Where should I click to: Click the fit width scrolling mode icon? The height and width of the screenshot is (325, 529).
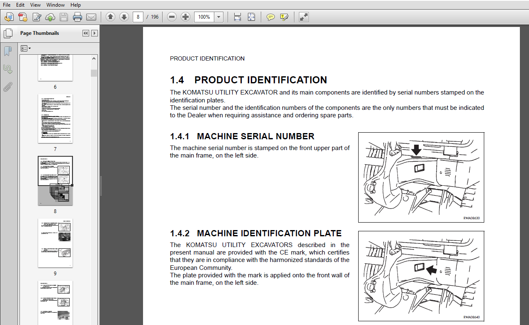pyautogui.click(x=238, y=17)
